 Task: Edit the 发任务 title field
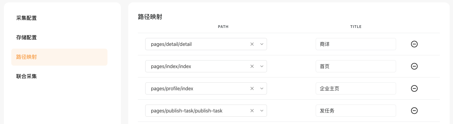point(356,111)
